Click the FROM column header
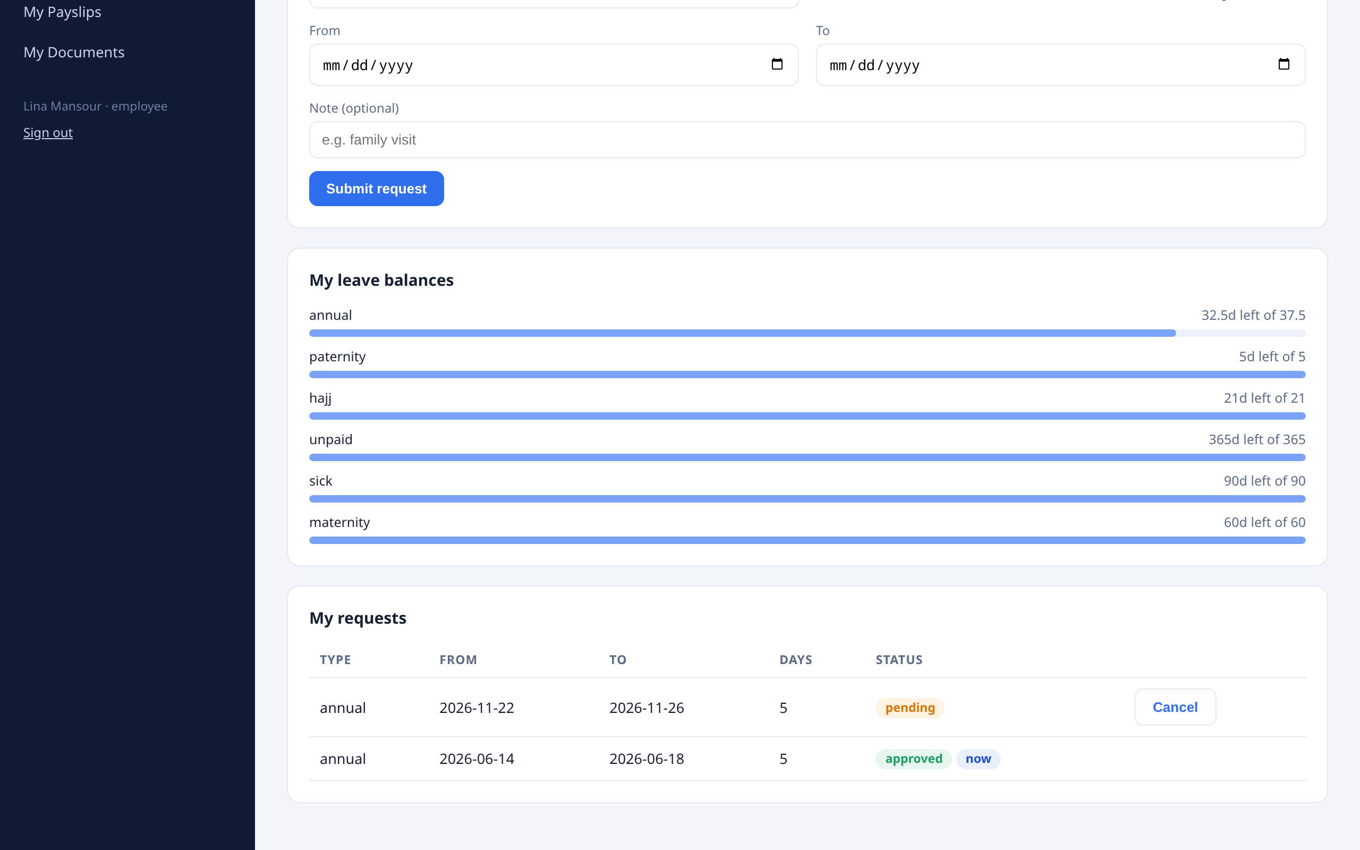Viewport: 1360px width, 850px height. tap(458, 660)
